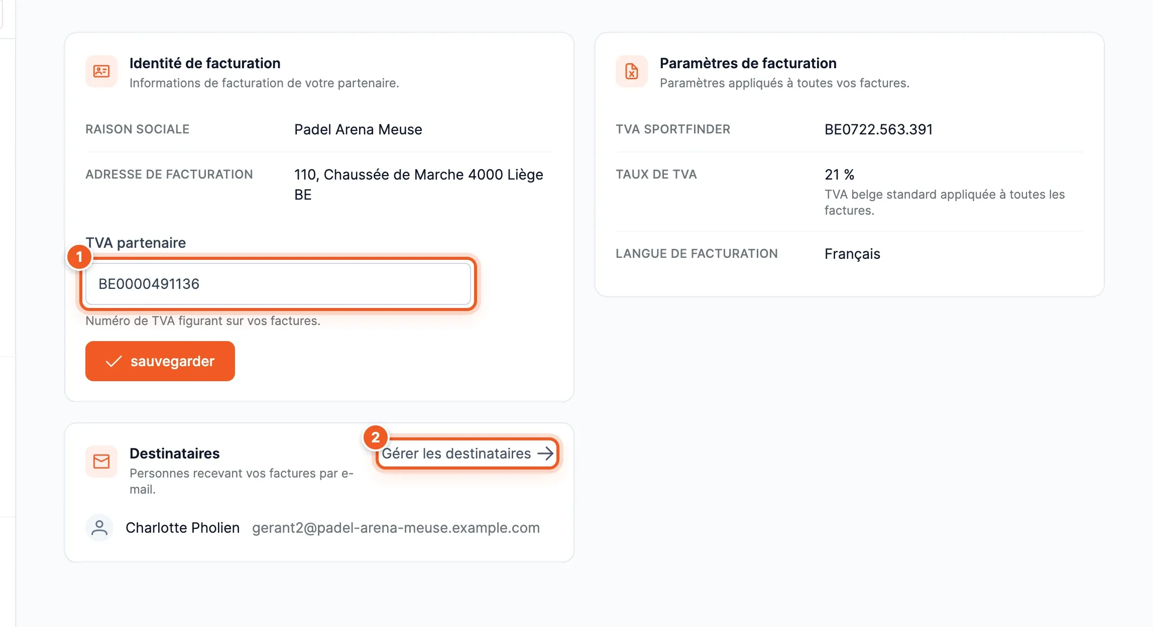Click the Destinataires section title
Screen dimensions: 1153x627
[175, 453]
